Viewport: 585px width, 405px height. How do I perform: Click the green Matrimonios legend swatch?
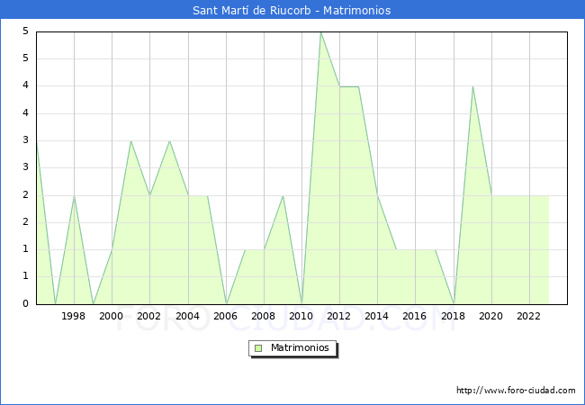click(258, 348)
